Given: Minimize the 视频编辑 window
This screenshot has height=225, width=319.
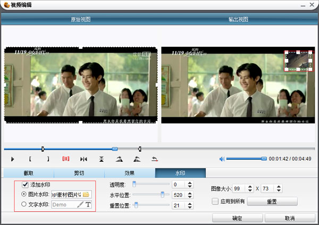Looking at the screenshot, I should (x=303, y=5).
